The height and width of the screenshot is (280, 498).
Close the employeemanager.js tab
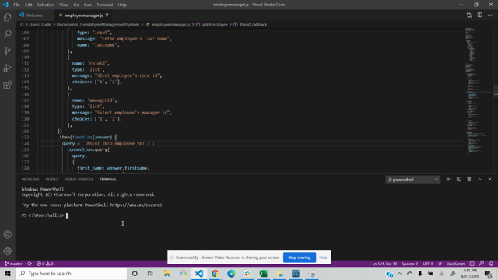(107, 16)
